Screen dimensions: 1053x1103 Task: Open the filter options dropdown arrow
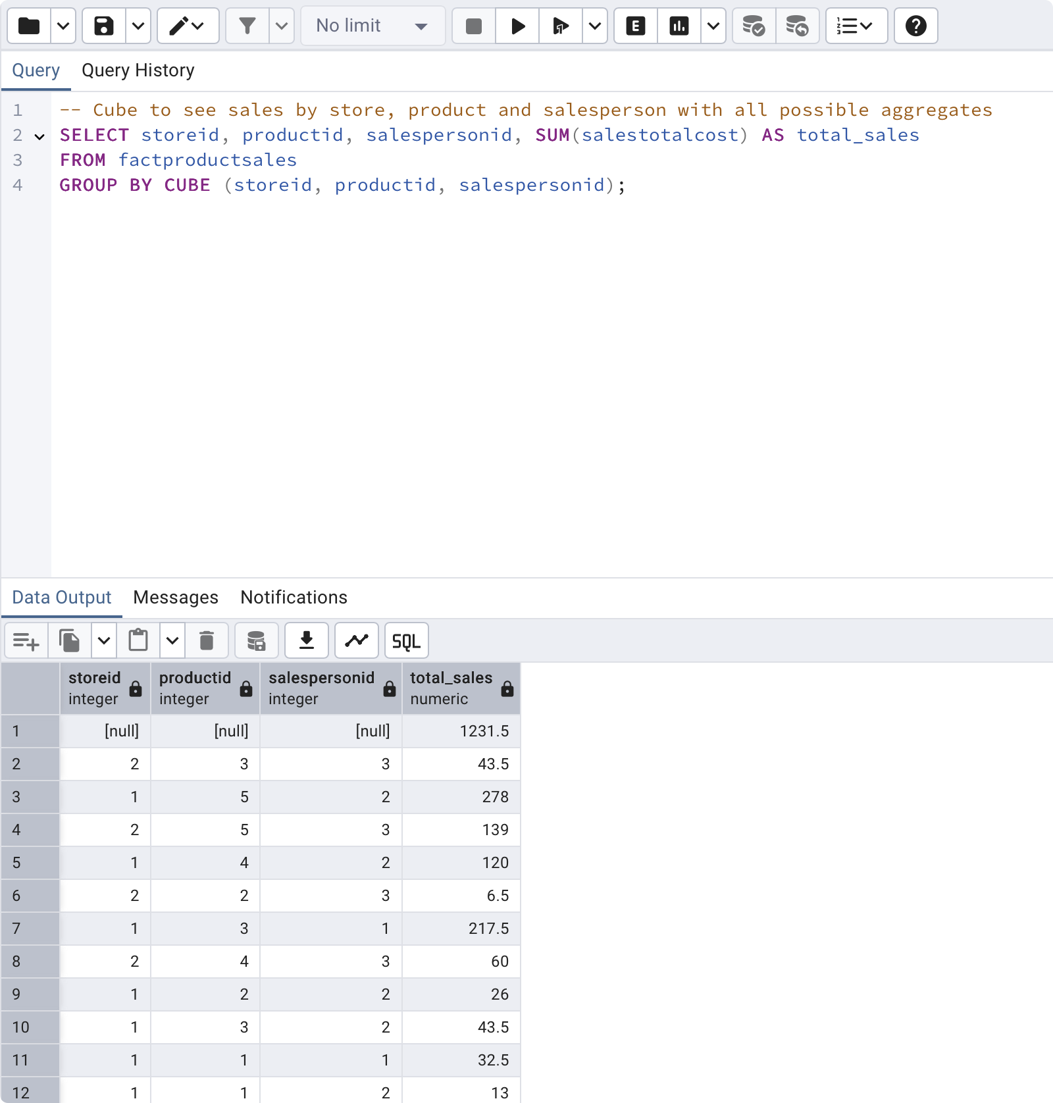[282, 26]
